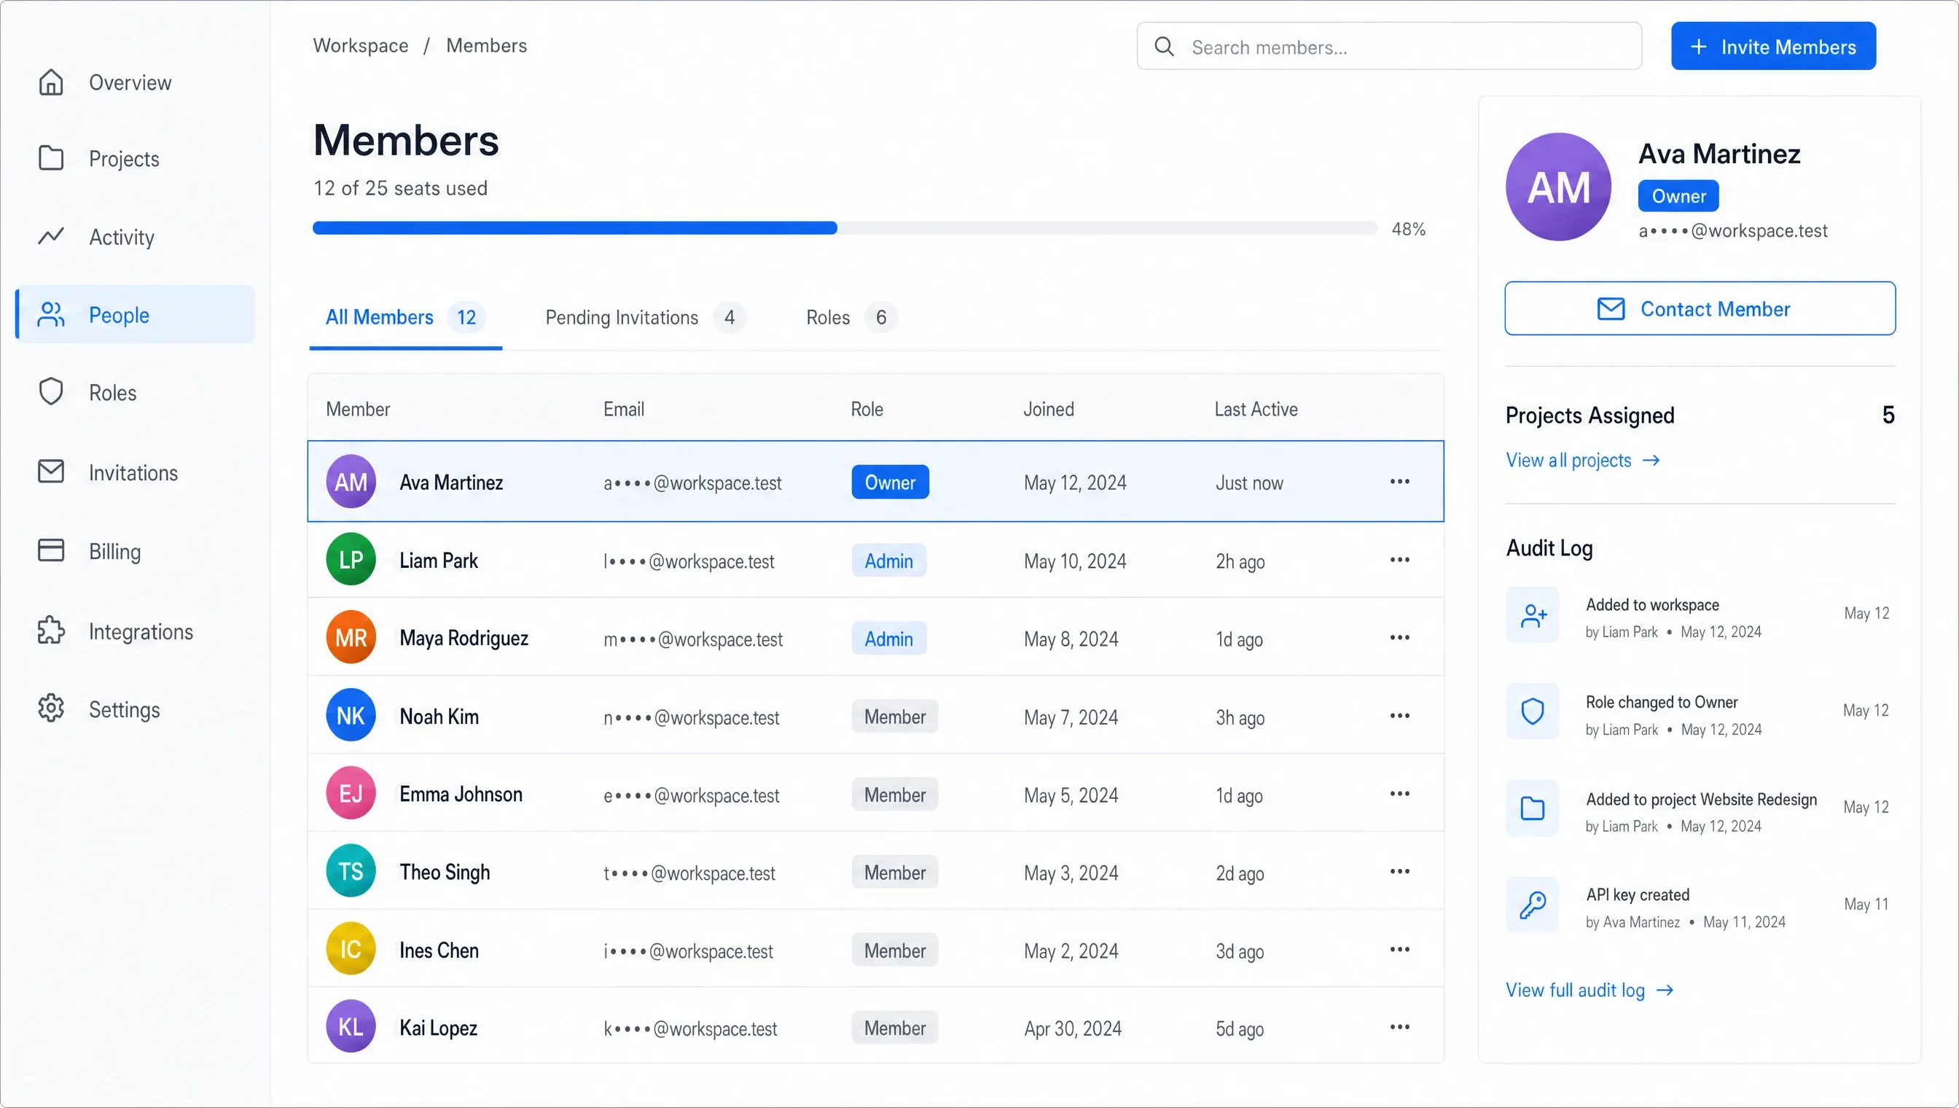Open more options for Theo Singh

pos(1400,871)
